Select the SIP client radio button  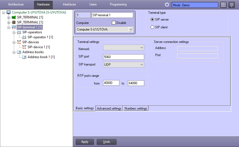152,27
